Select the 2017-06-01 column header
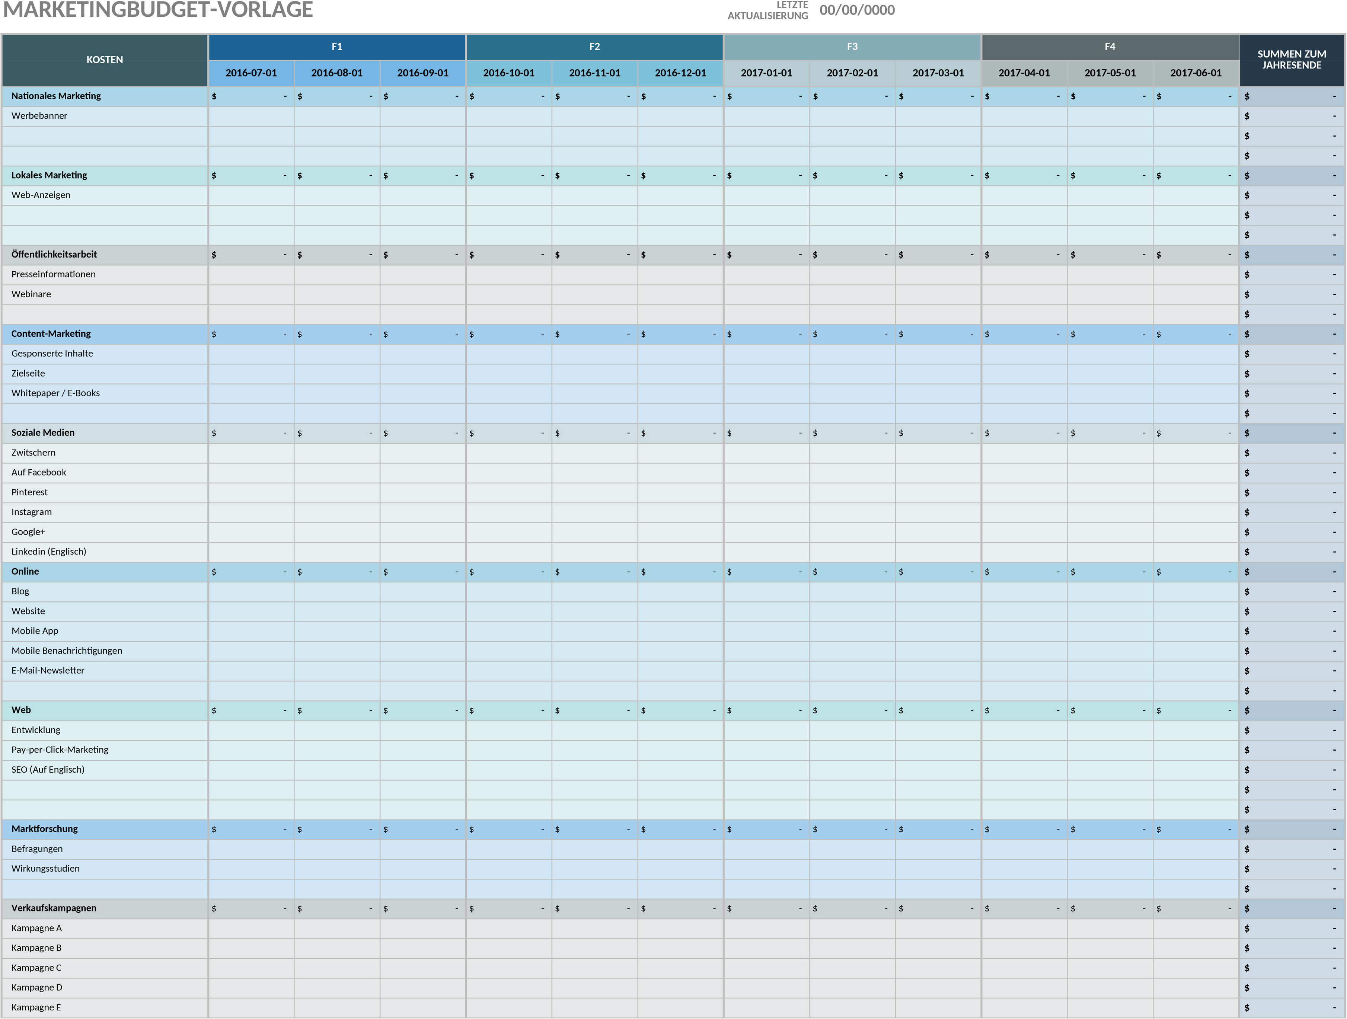 click(1196, 73)
